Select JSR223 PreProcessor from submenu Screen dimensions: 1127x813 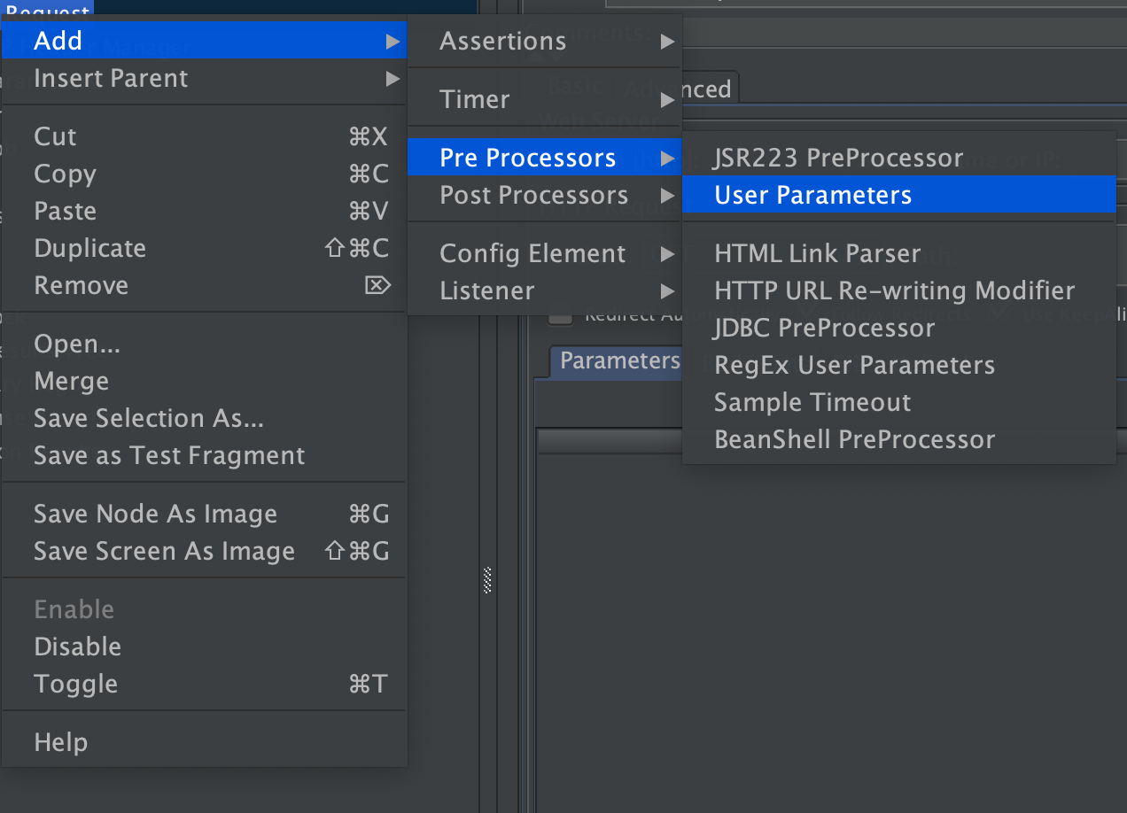point(837,158)
